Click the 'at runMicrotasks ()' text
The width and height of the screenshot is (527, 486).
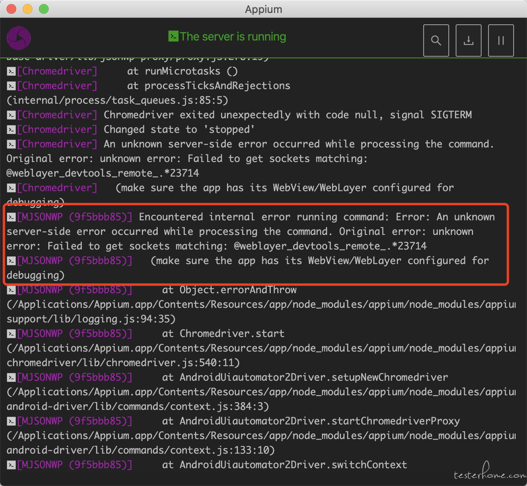182,71
